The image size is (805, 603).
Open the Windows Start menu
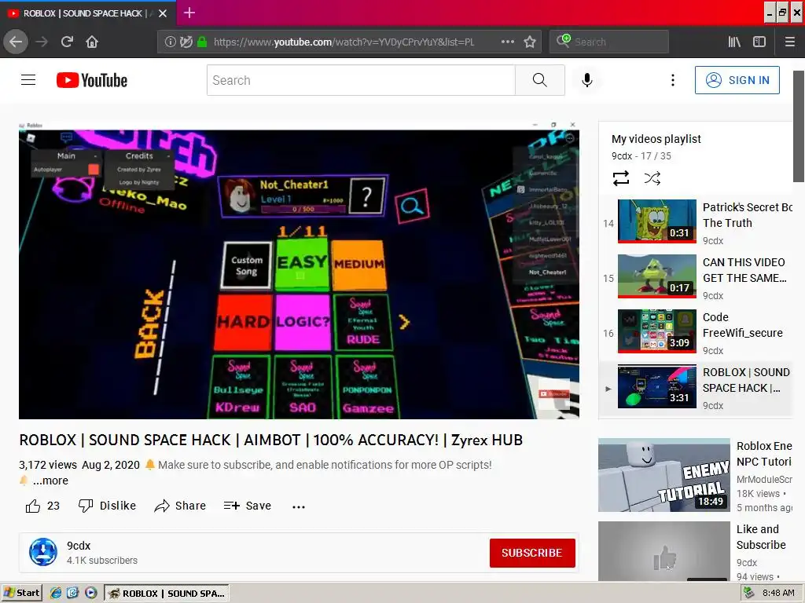[21, 594]
